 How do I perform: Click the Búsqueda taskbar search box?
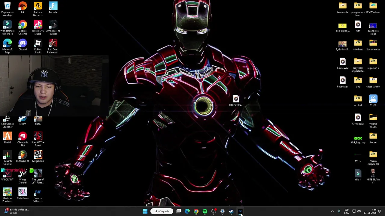click(x=162, y=211)
